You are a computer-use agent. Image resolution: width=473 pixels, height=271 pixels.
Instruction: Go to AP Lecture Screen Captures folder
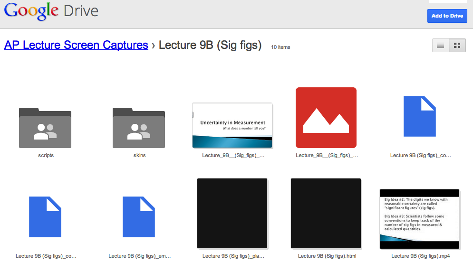76,45
